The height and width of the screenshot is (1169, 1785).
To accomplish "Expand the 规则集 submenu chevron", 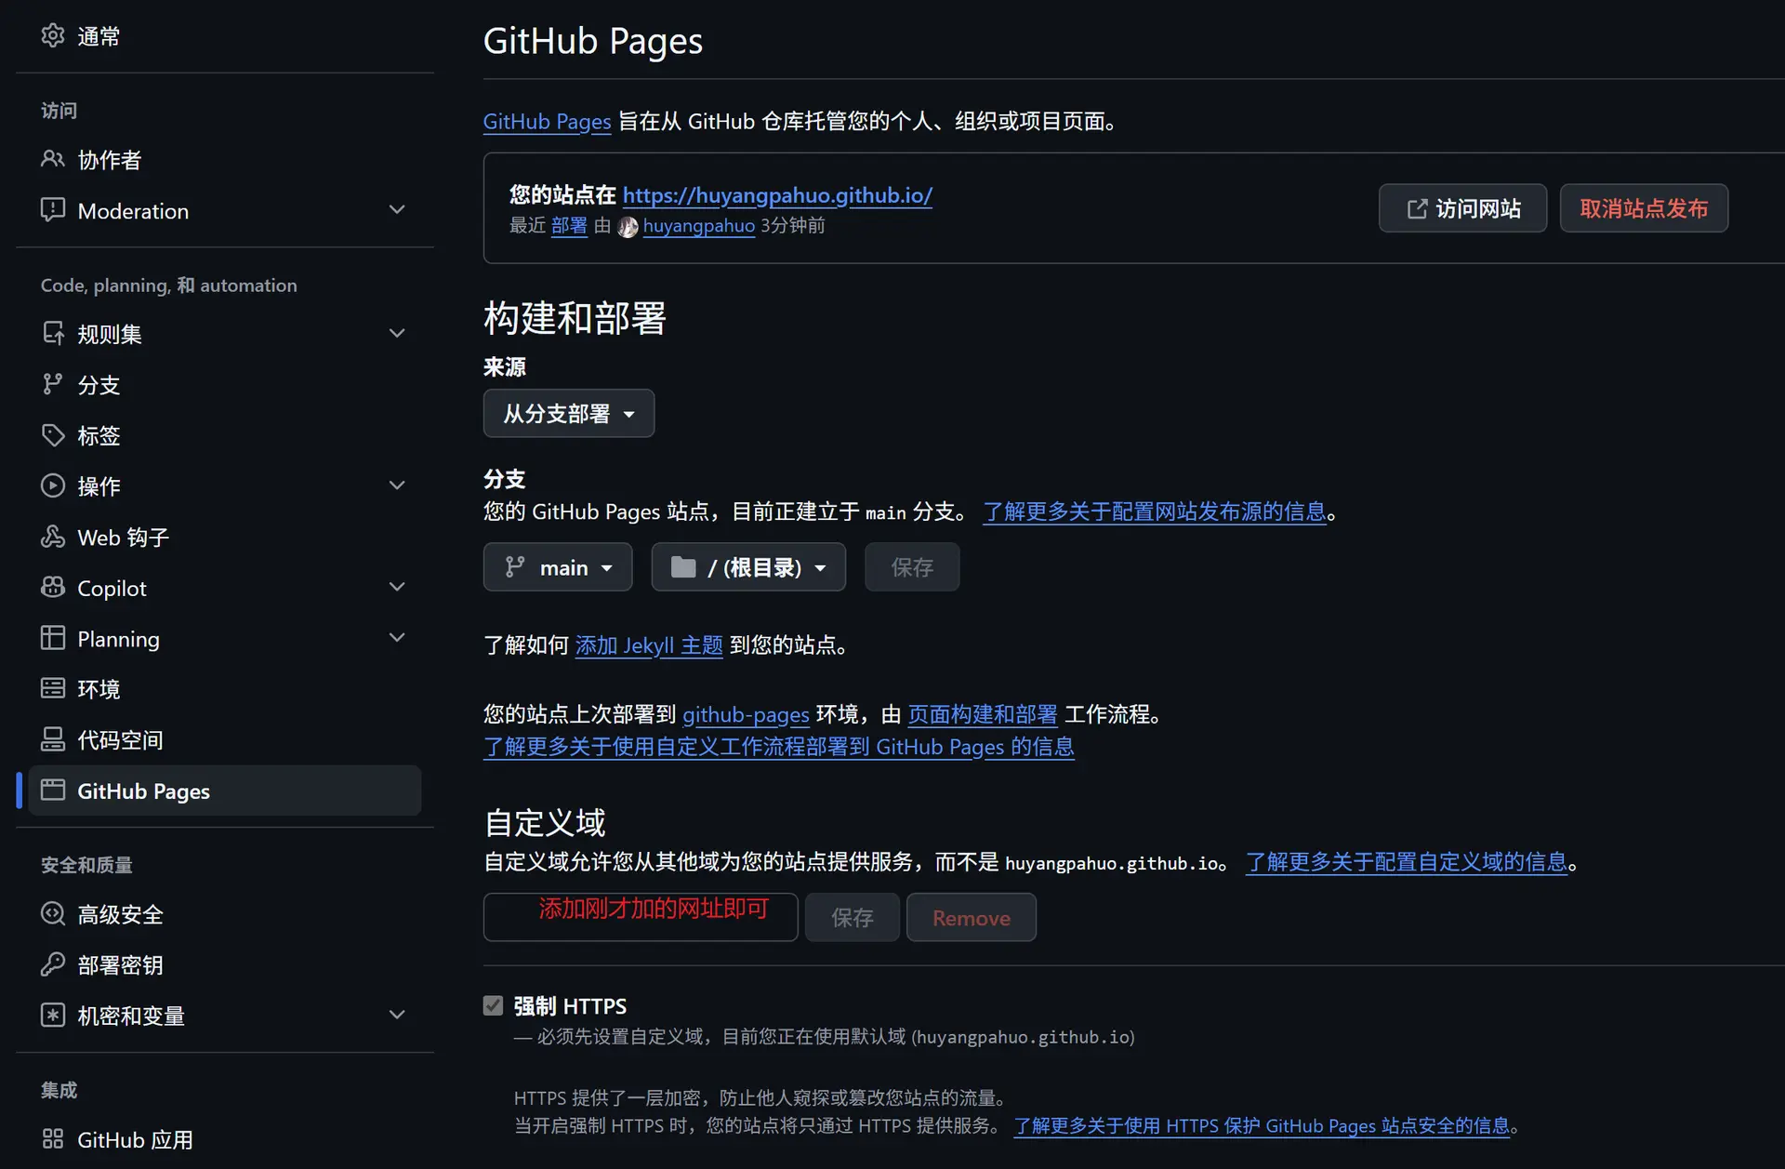I will coord(397,333).
